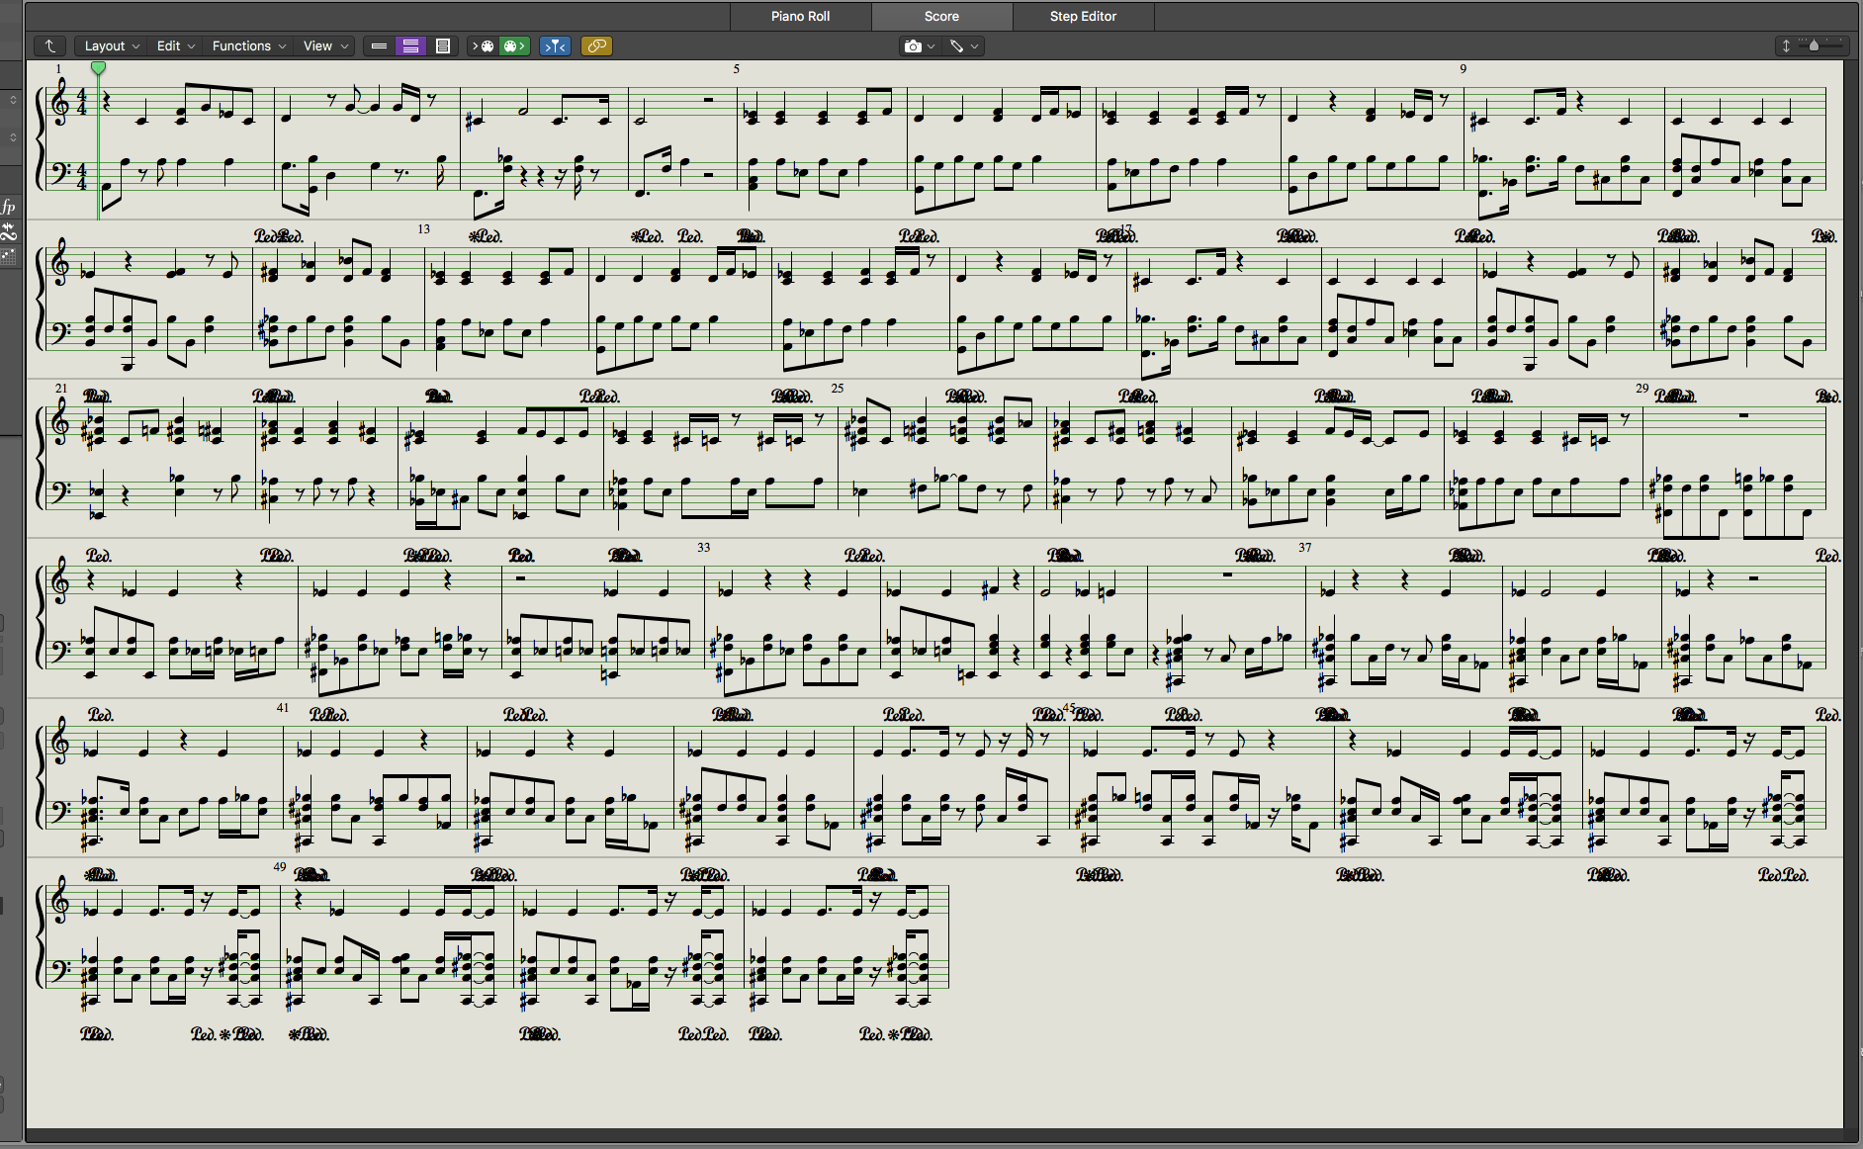Click bar number 41
Image resolution: width=1863 pixels, height=1149 pixels.
[282, 707]
